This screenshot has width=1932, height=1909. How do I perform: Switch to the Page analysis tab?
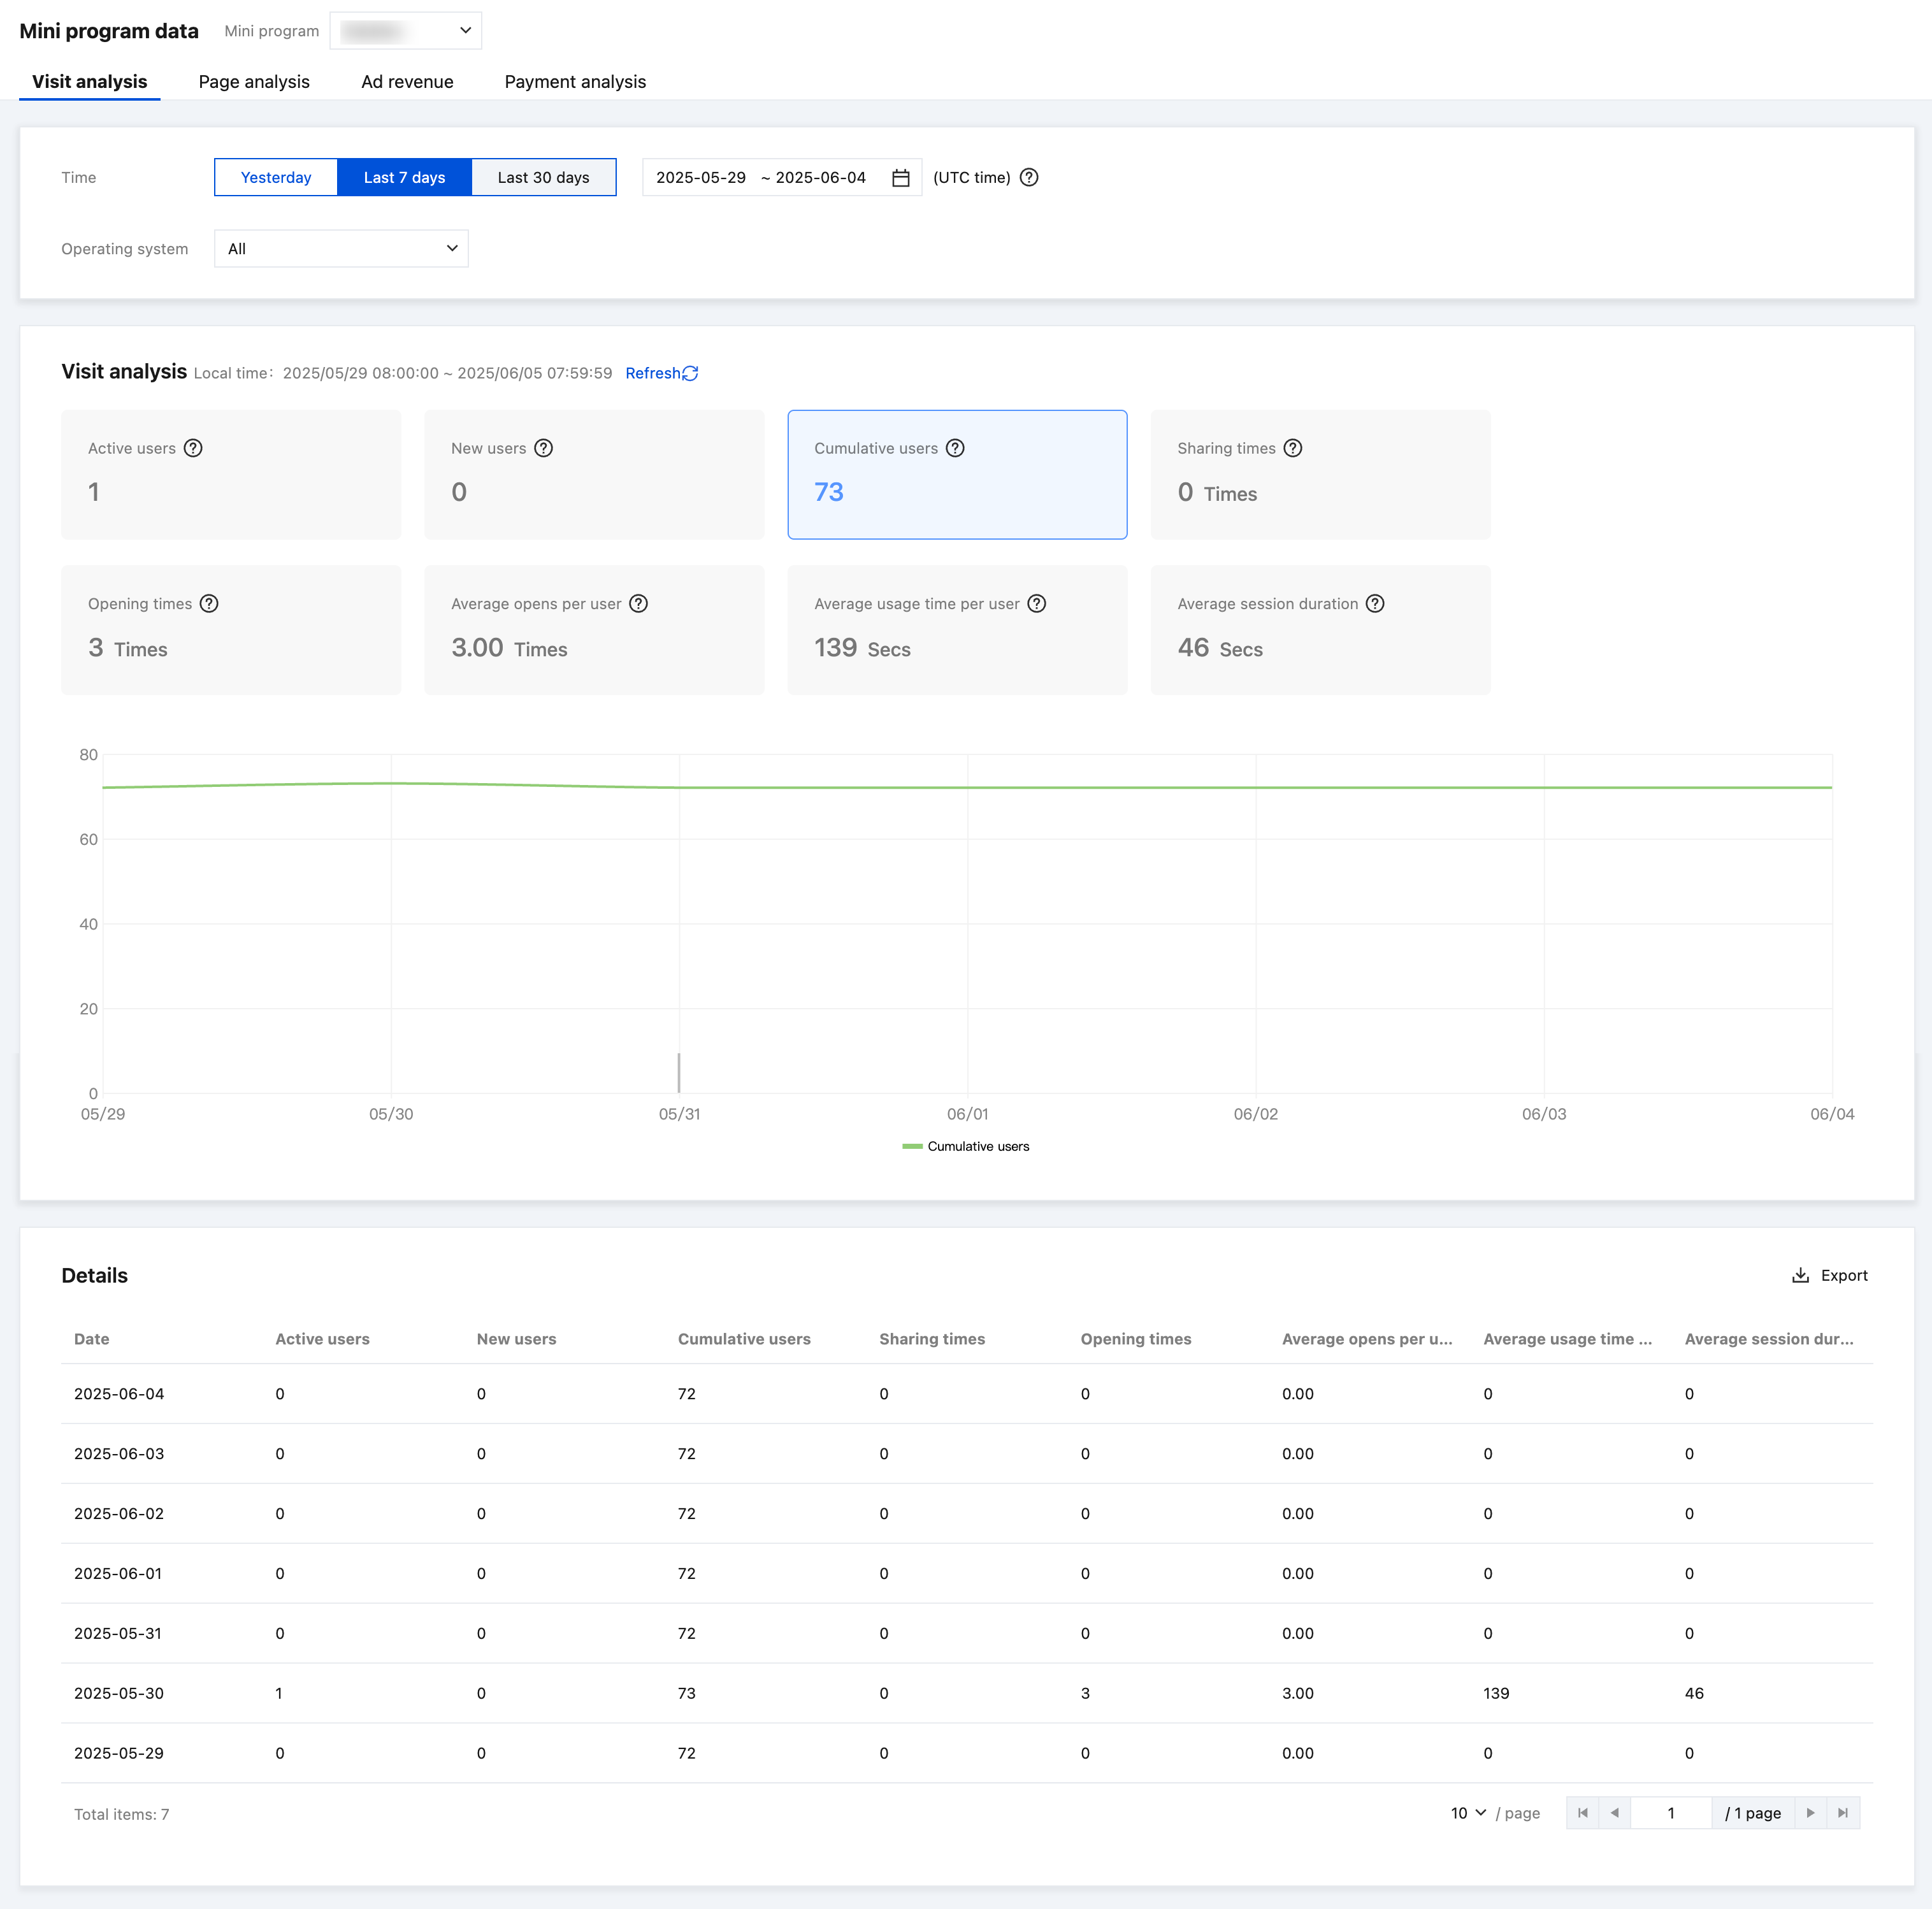(x=254, y=82)
